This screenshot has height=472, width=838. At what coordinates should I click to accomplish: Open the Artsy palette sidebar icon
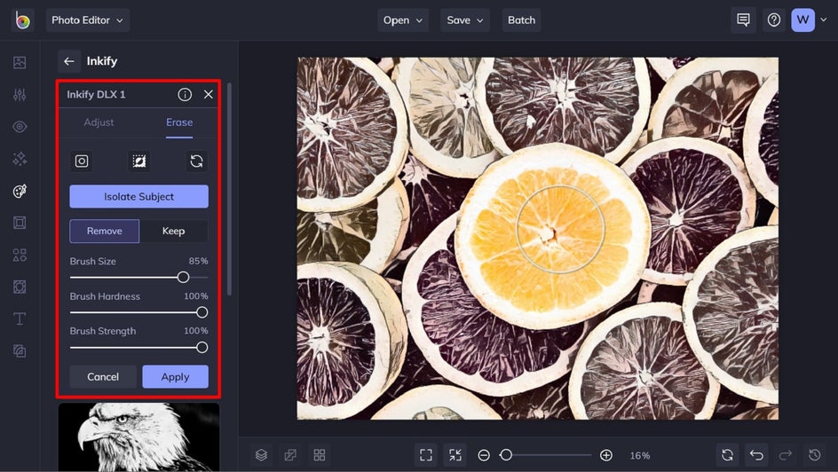[x=20, y=191]
